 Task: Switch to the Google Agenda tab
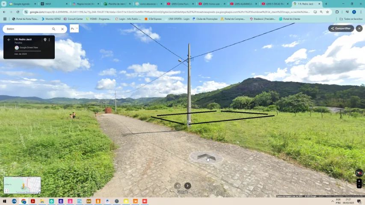[22, 4]
